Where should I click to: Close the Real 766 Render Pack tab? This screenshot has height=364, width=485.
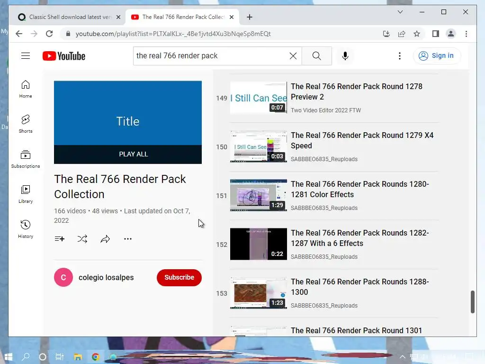coord(231,17)
